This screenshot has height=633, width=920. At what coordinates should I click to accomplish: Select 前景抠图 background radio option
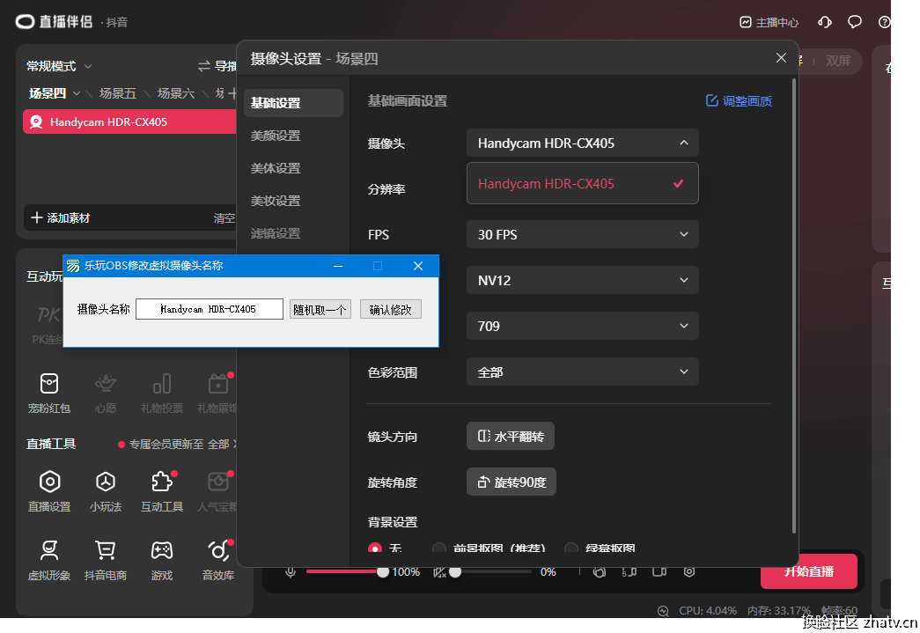439,548
